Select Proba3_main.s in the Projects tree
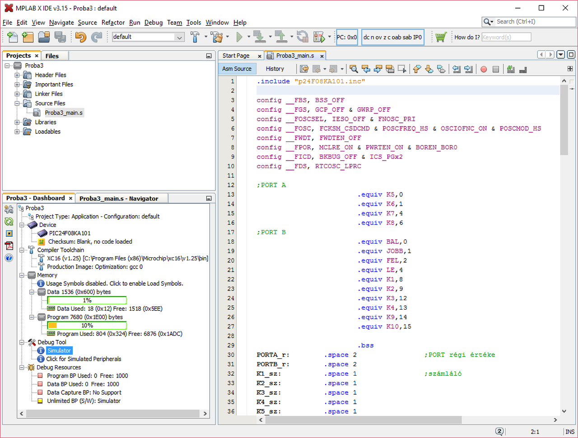578x438 pixels. (64, 113)
